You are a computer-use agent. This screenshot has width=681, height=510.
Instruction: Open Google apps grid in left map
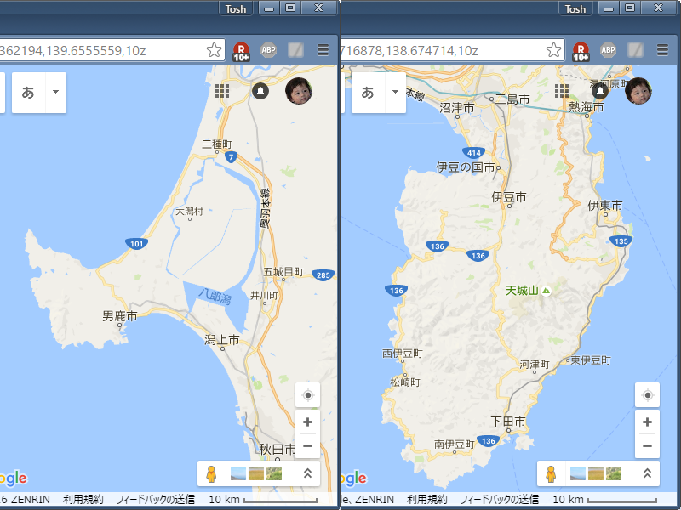point(222,91)
